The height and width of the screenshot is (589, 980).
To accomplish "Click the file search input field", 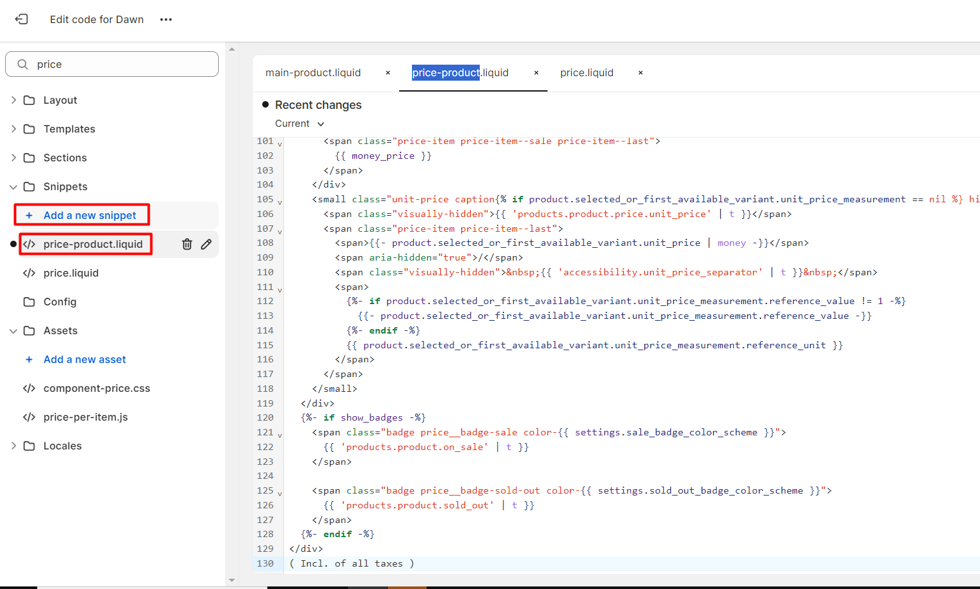I will click(112, 64).
